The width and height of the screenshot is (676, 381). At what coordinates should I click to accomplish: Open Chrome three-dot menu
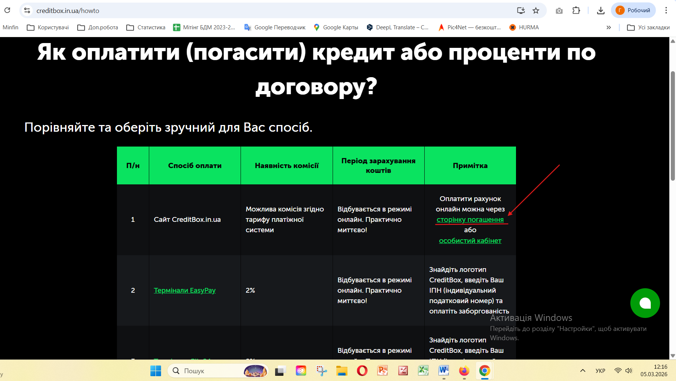pyautogui.click(x=666, y=10)
